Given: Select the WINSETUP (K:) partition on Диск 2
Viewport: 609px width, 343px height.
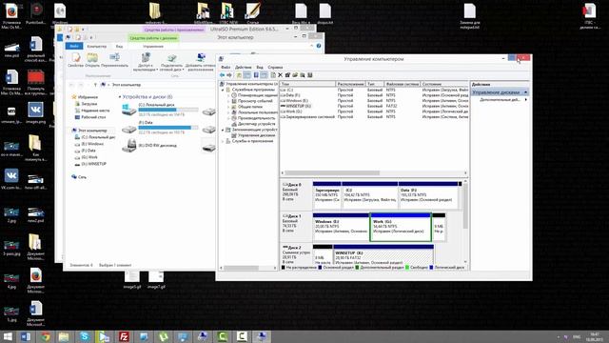Looking at the screenshot, I should [x=383, y=254].
